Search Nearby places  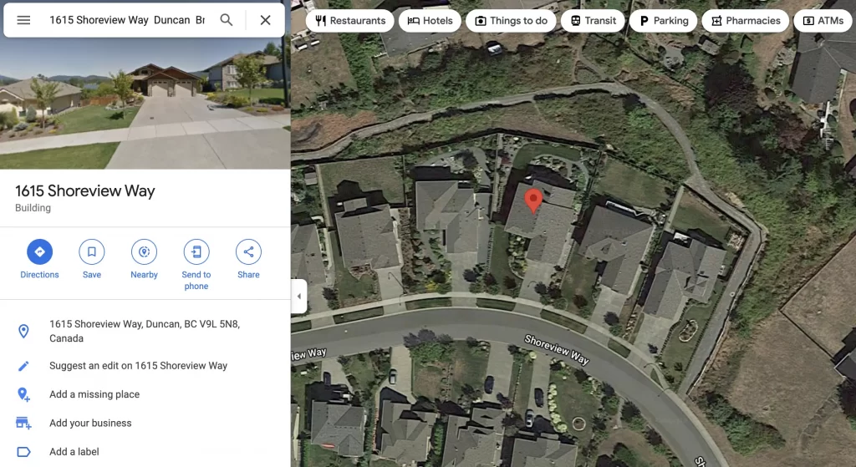pos(144,259)
